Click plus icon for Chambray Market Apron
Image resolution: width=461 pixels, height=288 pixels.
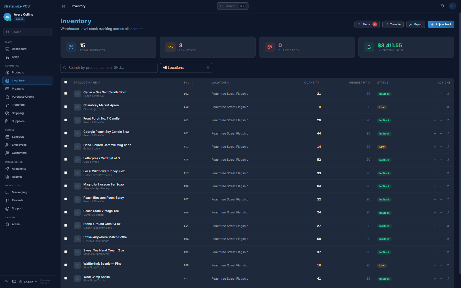coord(435,107)
